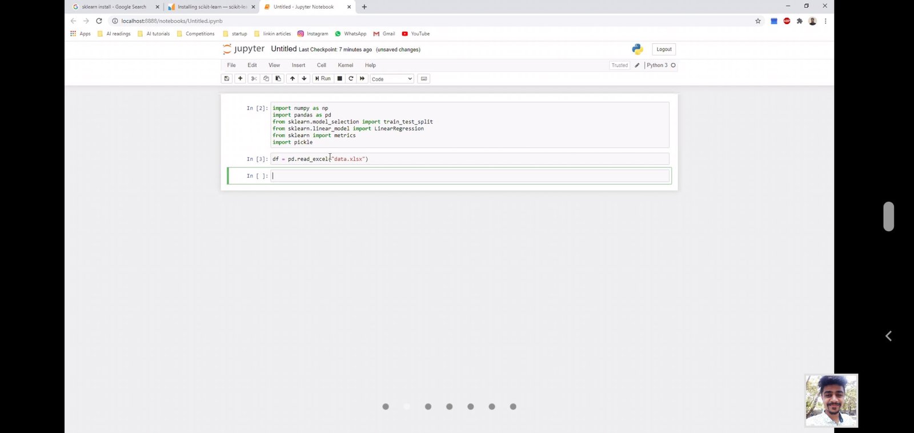
Task: Open the WhatsApp bookmark
Action: [350, 34]
